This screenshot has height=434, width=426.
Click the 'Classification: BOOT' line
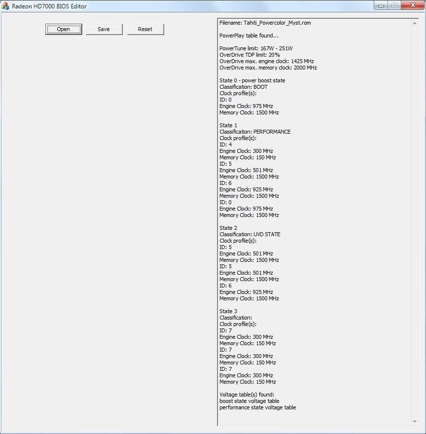pos(243,87)
